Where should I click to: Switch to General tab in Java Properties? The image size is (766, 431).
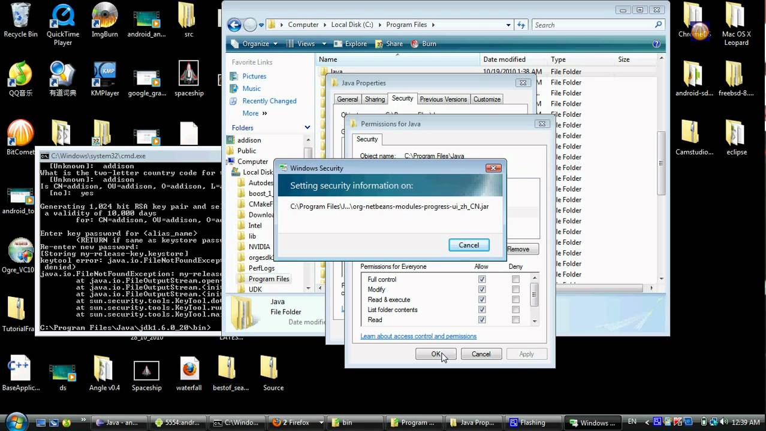click(347, 99)
